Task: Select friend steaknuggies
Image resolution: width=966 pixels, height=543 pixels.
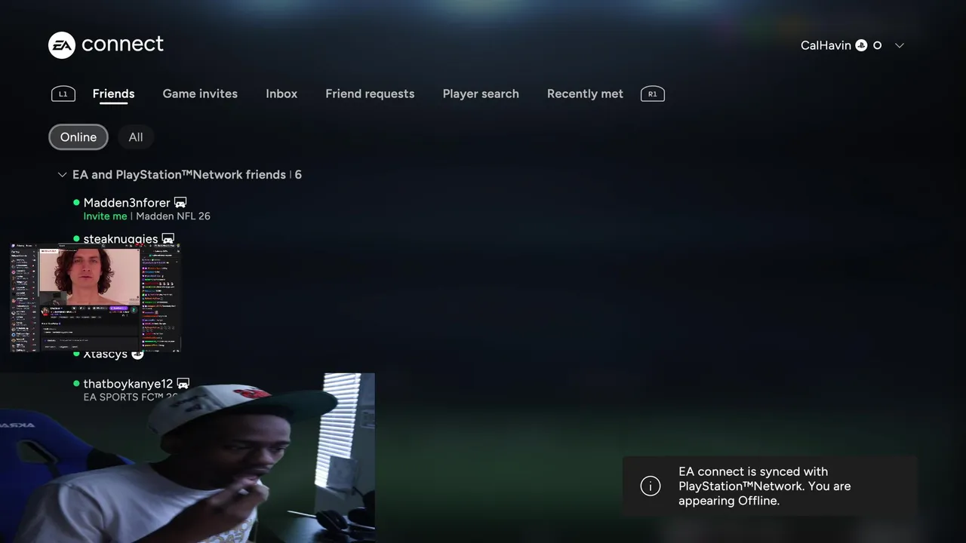Action: (x=121, y=239)
